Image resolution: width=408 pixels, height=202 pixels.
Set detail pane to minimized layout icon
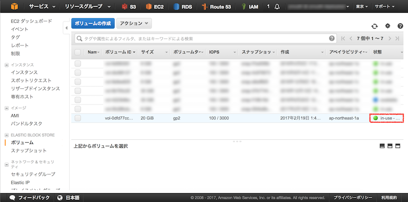point(382,146)
